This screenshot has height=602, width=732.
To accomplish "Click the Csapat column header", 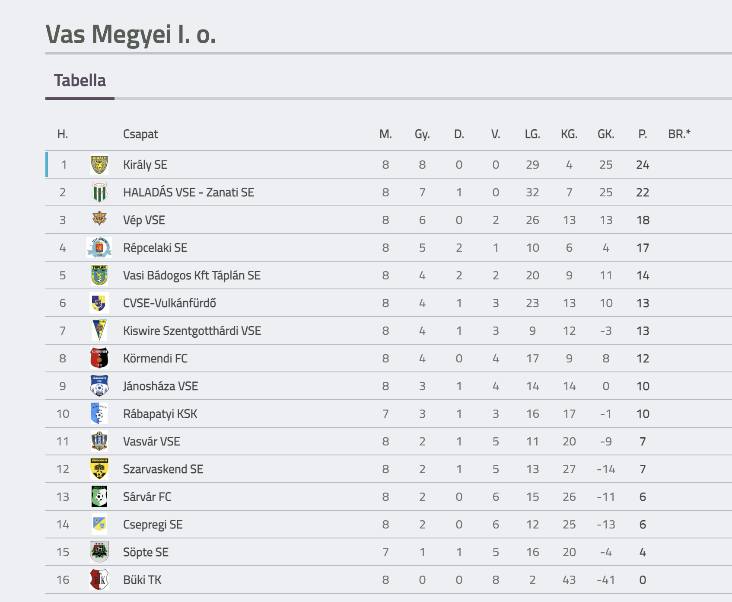I will click(140, 134).
